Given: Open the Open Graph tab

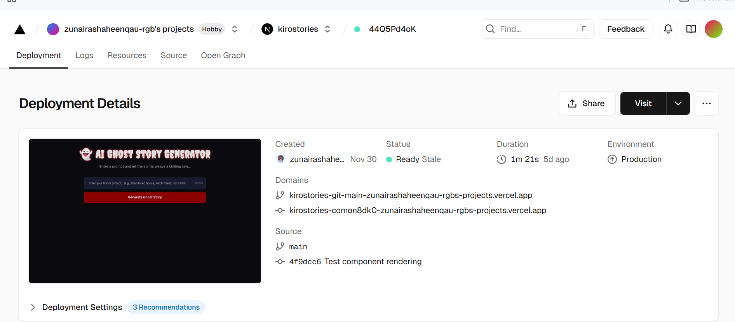Looking at the screenshot, I should (223, 55).
